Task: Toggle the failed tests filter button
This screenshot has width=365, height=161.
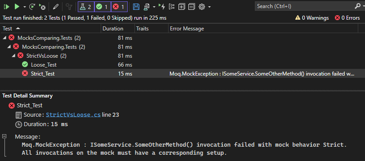Action: 119,7
